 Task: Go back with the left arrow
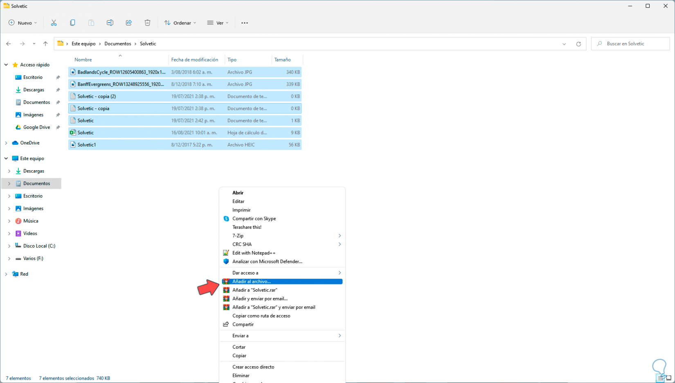(9, 44)
